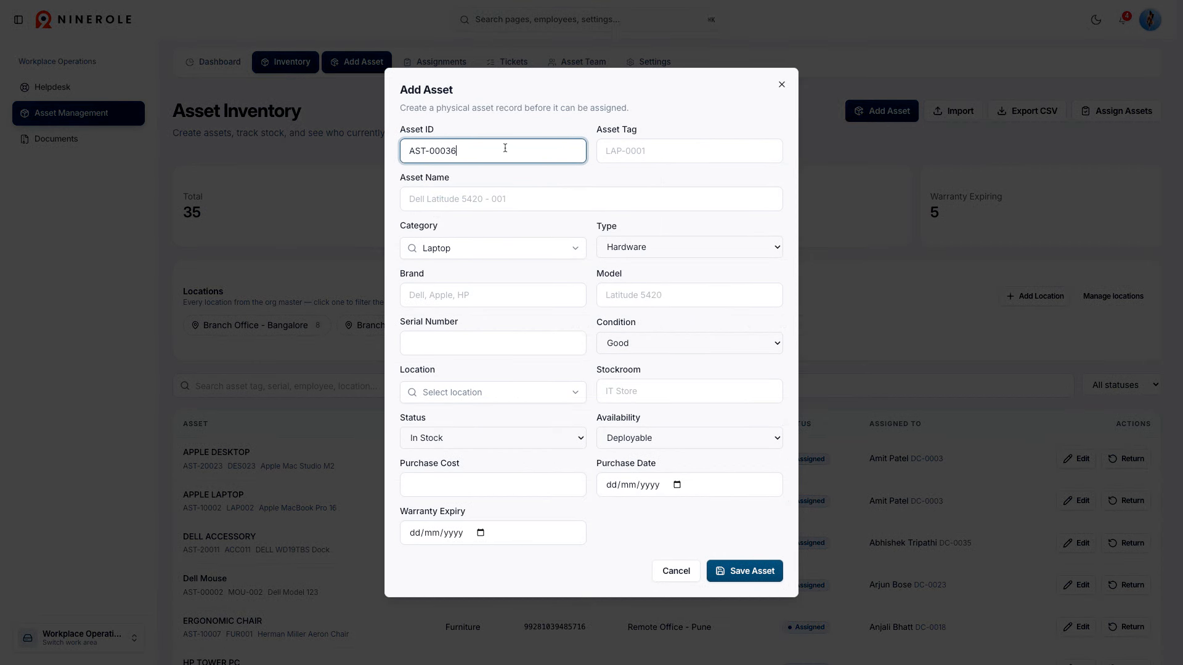Return the Ergonomic Chair asset
The image size is (1183, 665).
(x=1126, y=627)
